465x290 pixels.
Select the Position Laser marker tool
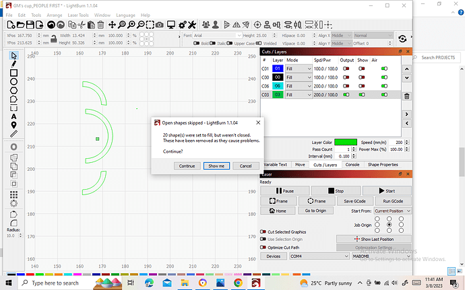tap(13, 125)
